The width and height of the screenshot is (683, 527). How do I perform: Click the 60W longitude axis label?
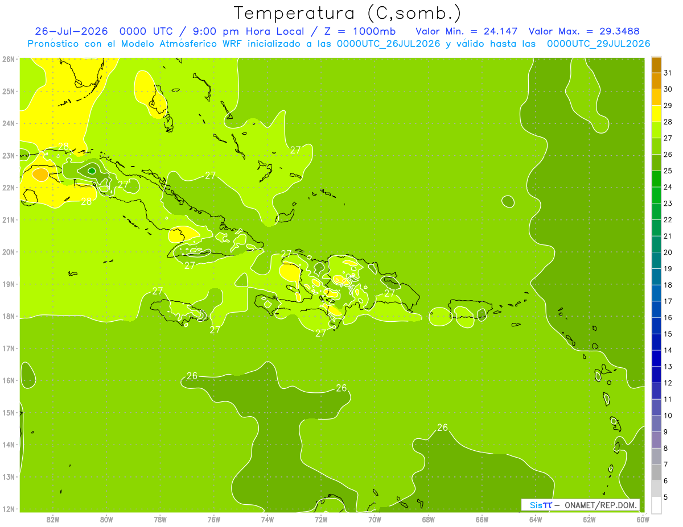(x=643, y=519)
